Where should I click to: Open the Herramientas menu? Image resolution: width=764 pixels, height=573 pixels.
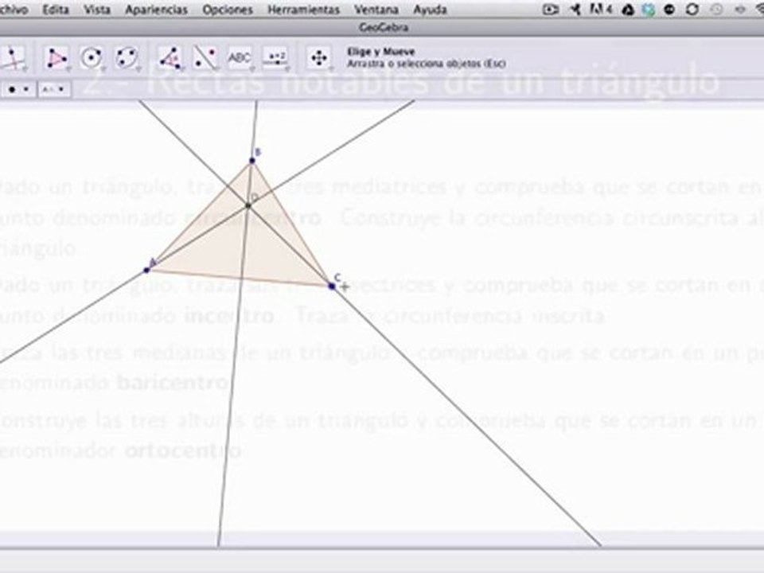pos(303,10)
